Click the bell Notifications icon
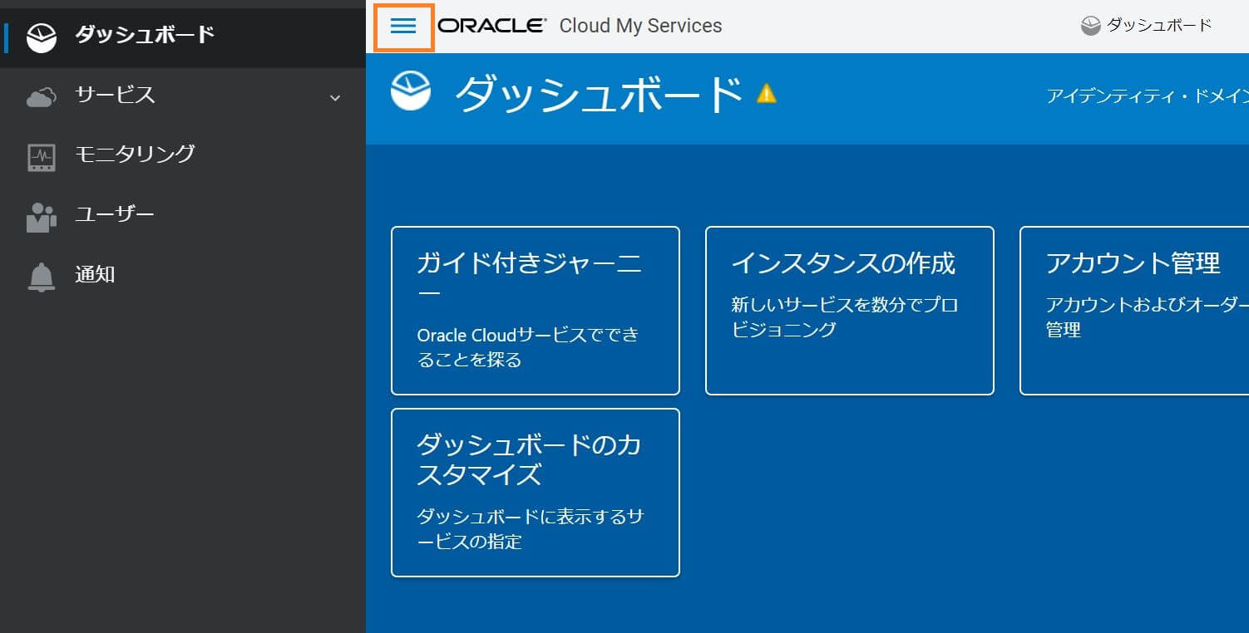Image resolution: width=1249 pixels, height=633 pixels. coord(42,277)
